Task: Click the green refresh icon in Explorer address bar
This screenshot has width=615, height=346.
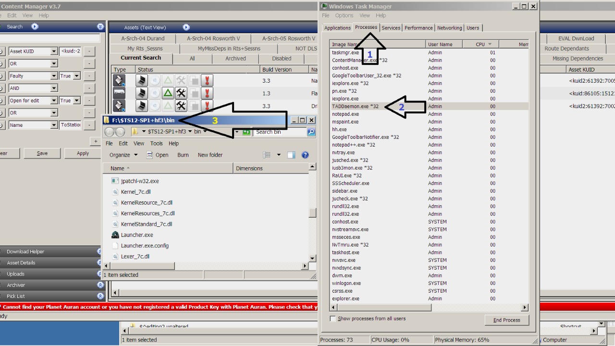Action: (246, 132)
